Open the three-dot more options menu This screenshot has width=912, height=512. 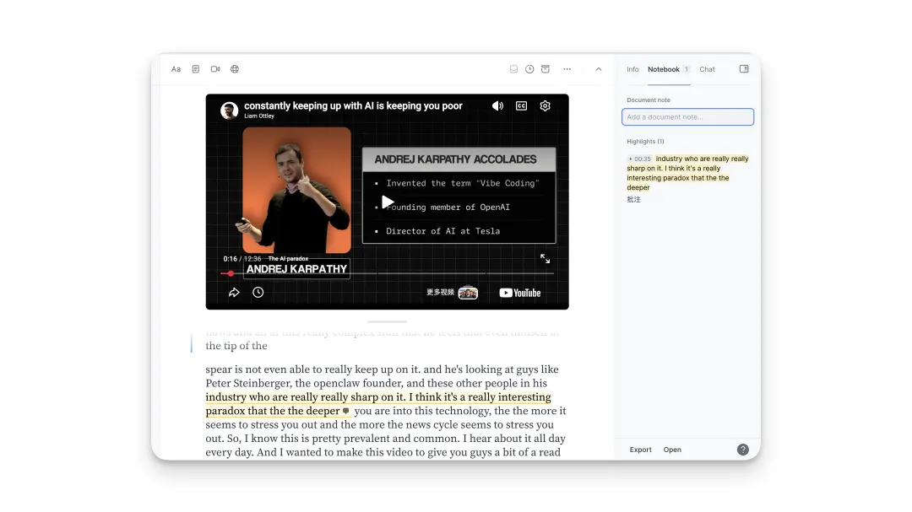(567, 69)
